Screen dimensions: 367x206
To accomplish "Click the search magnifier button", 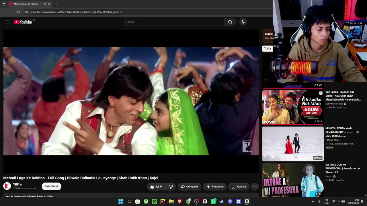I will (230, 22).
